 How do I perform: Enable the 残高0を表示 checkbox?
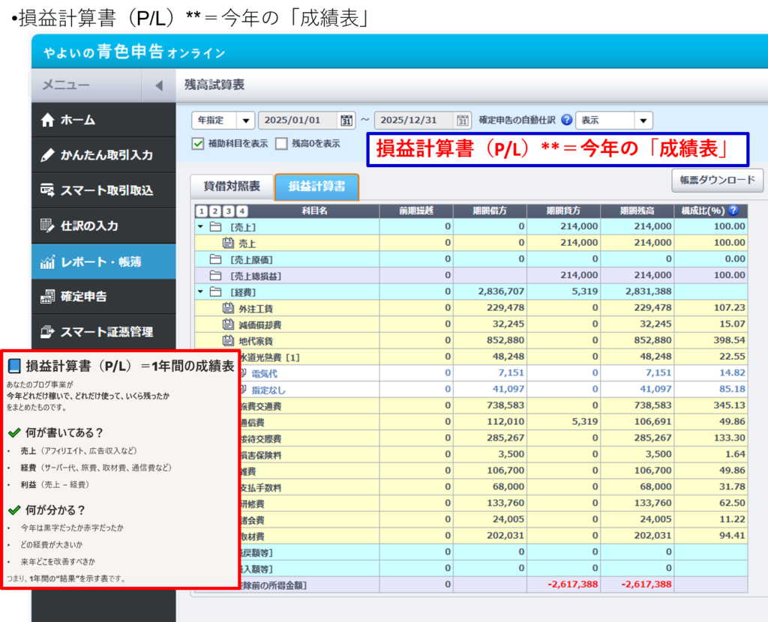click(x=281, y=144)
